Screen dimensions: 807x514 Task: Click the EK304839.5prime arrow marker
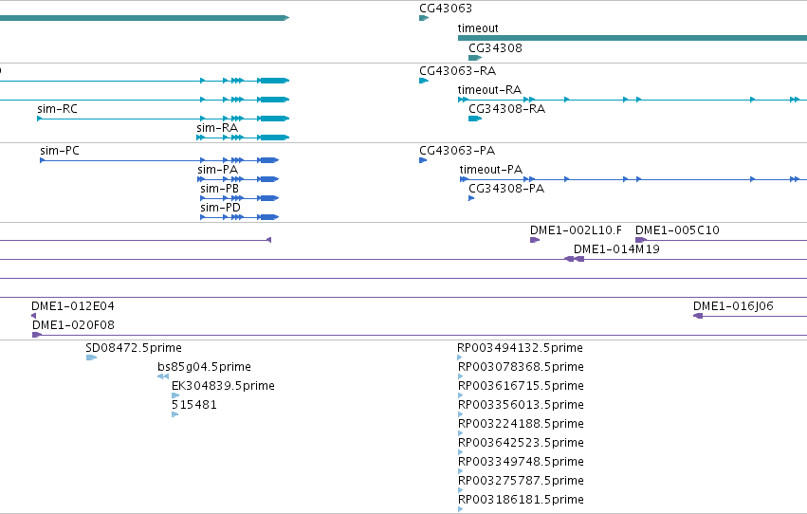(175, 395)
